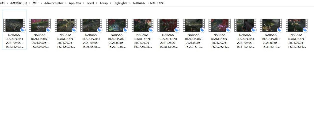Expand chevron after 本地磁盘 (C:) breadcrumb
Screen dimensions: 314x122
click(30, 3)
